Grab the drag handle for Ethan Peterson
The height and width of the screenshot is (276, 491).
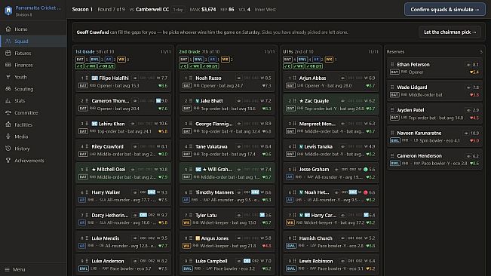tap(392, 64)
